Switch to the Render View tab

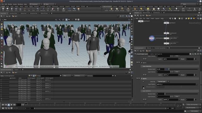click(x=24, y=13)
